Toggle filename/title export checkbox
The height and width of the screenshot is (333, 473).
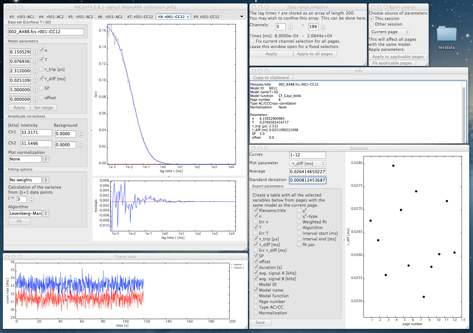(x=255, y=210)
